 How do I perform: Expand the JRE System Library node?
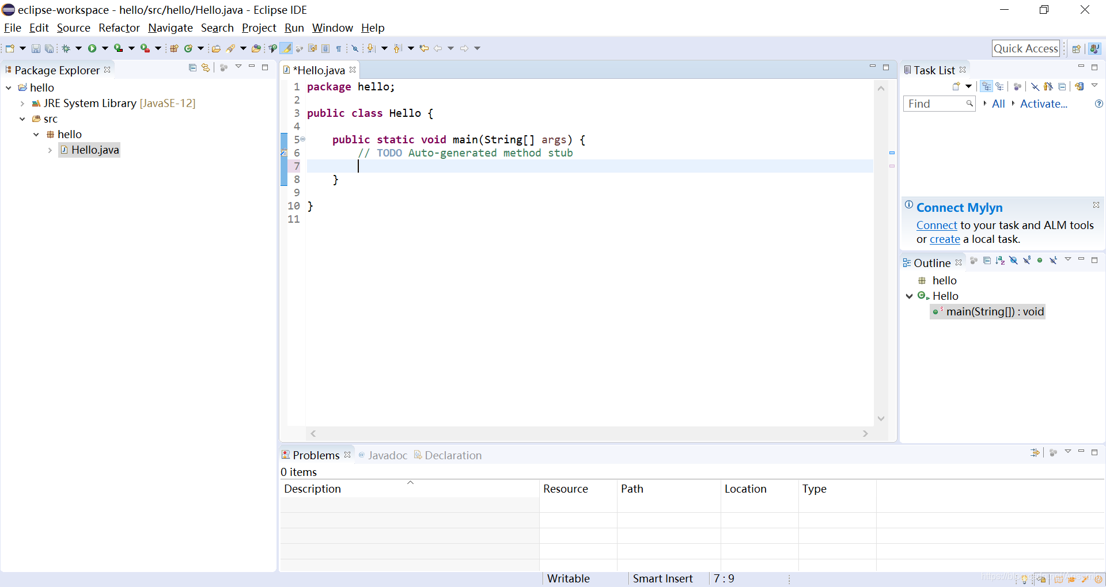(22, 104)
